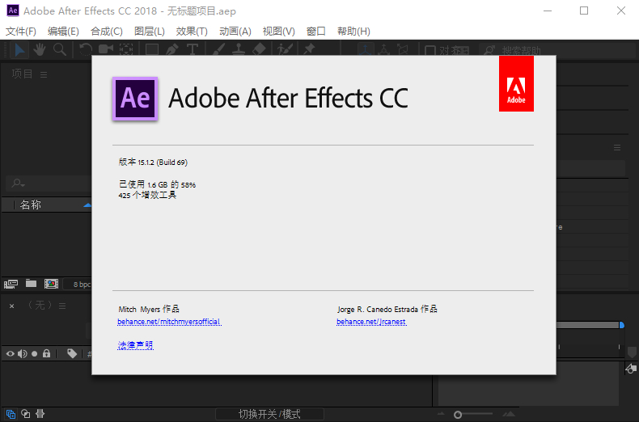The image size is (639, 422).
Task: Click the label tag column header
Action: (72, 353)
